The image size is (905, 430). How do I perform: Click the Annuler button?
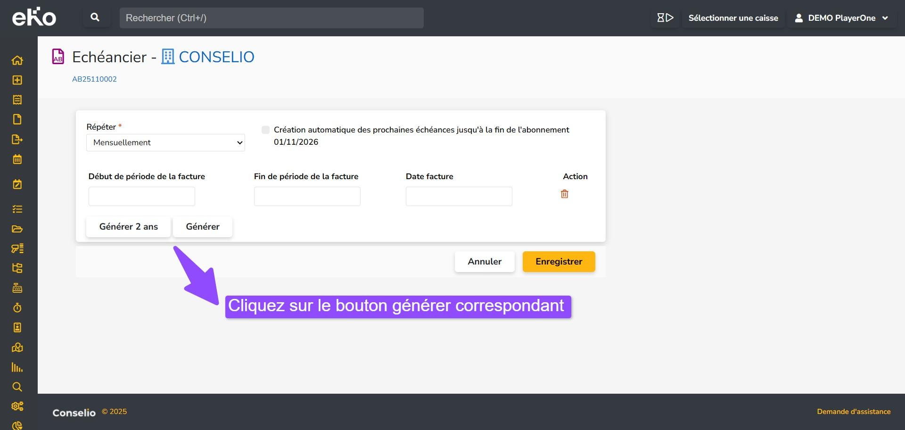484,262
